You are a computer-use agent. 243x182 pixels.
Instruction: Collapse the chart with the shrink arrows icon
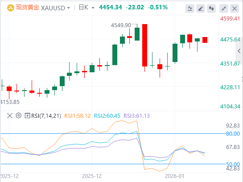[224, 8]
